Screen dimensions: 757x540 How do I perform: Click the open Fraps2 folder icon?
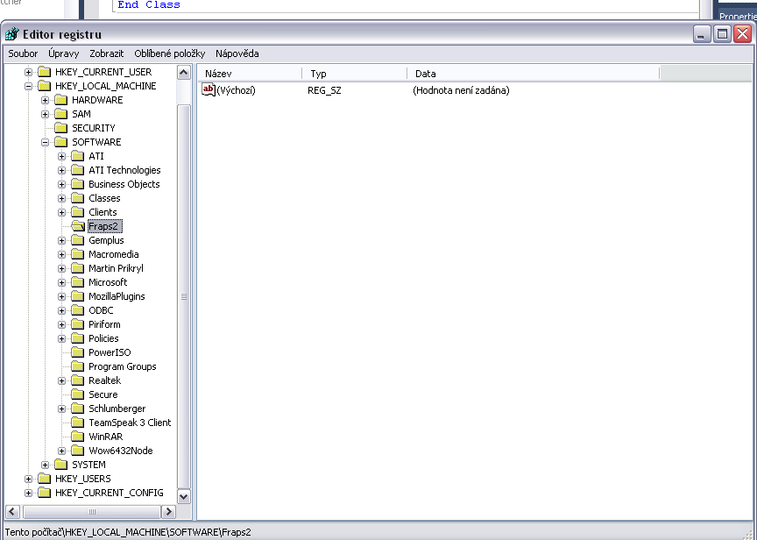point(78,226)
